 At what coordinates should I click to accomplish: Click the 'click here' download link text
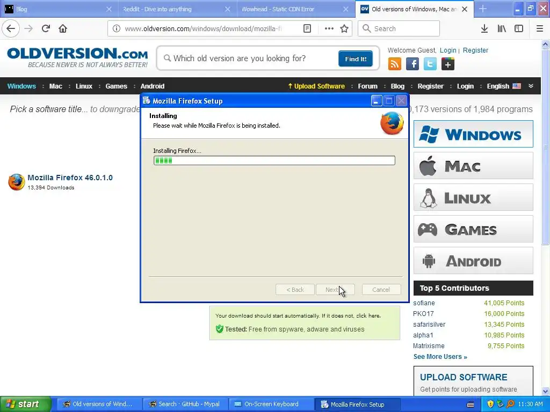tap(368, 315)
